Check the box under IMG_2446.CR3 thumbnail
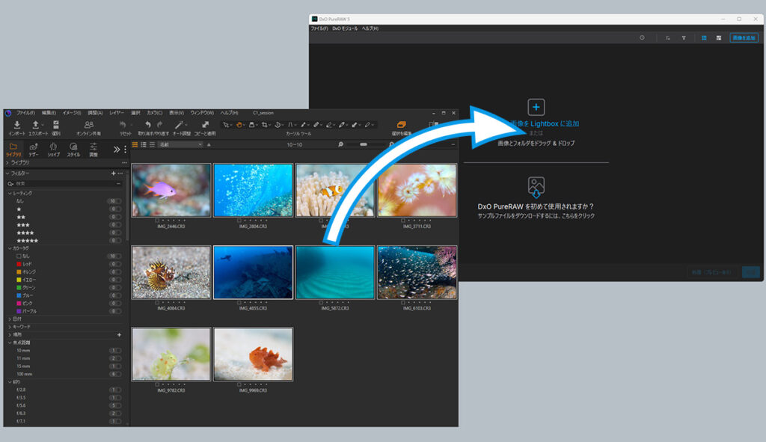The image size is (766, 442). 157,221
